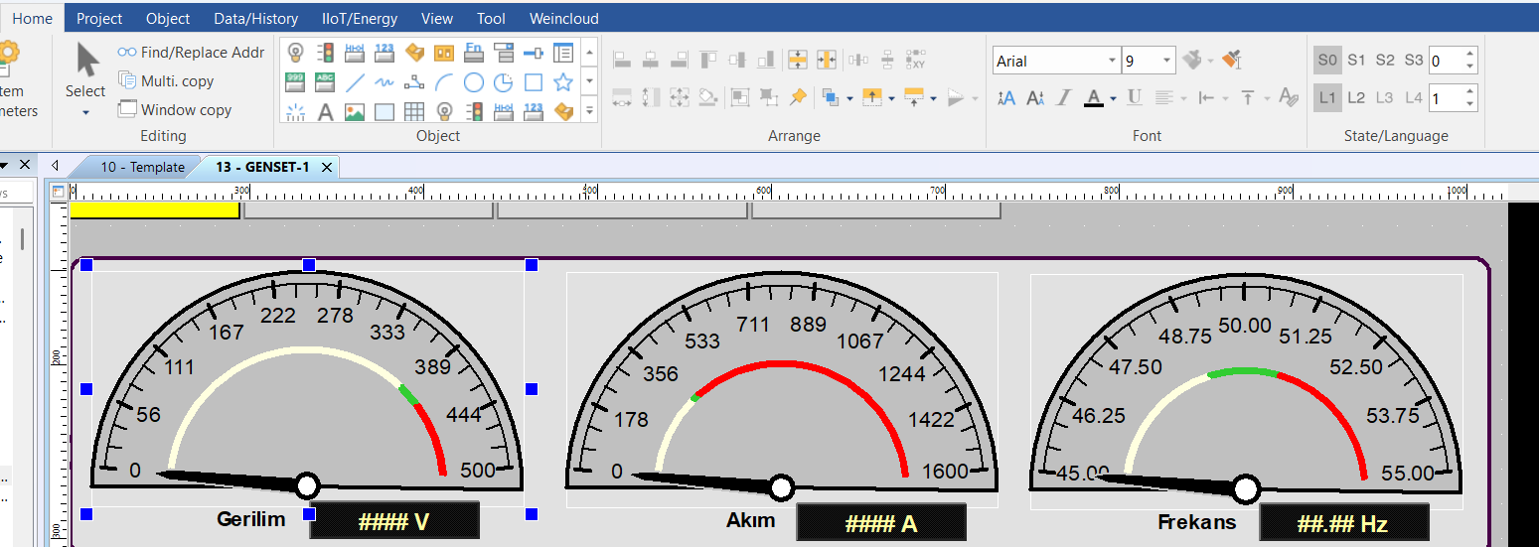Insert a Picture object from gallery
The width and height of the screenshot is (1539, 547).
(x=355, y=112)
